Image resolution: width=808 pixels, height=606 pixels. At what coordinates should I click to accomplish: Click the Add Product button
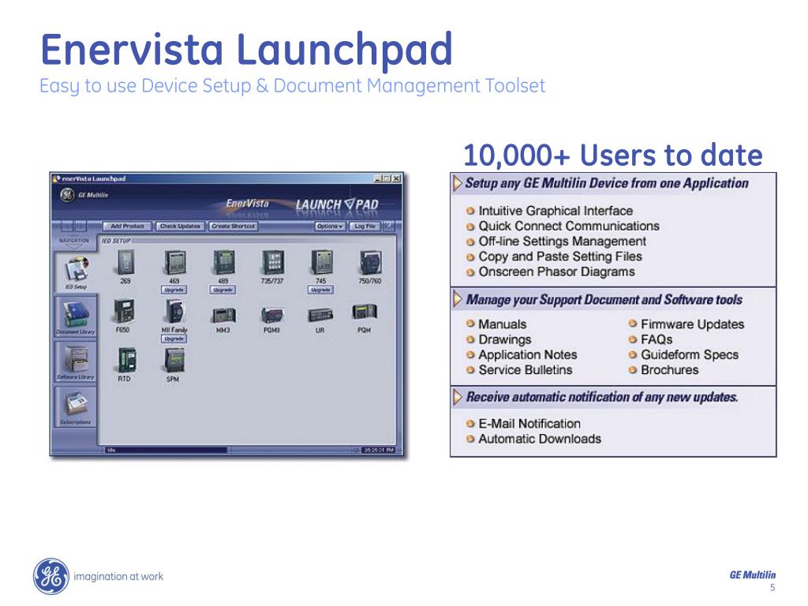(x=127, y=226)
